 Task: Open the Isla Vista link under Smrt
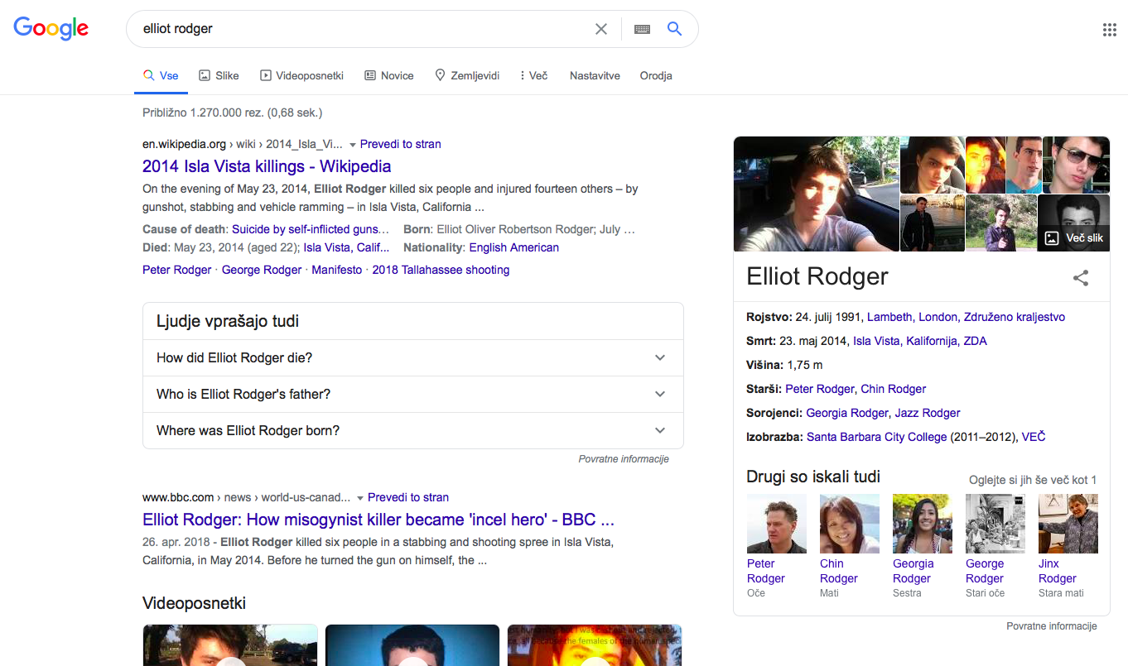pos(876,341)
